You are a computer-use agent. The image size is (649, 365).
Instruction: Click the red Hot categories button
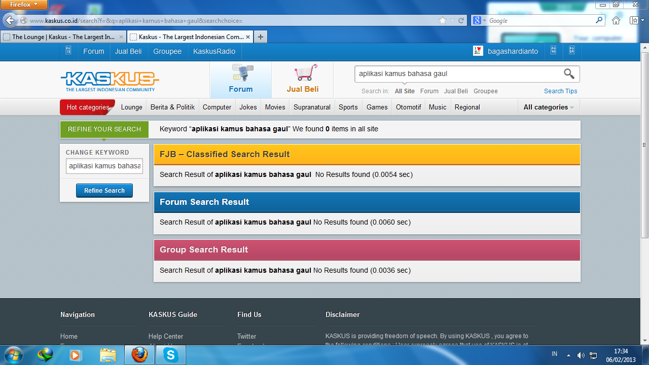pyautogui.click(x=88, y=107)
